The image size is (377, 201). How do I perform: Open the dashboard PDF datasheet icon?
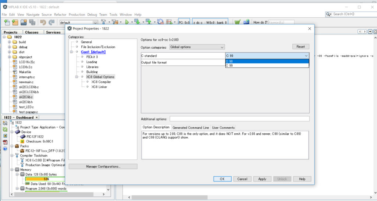pos(5,142)
